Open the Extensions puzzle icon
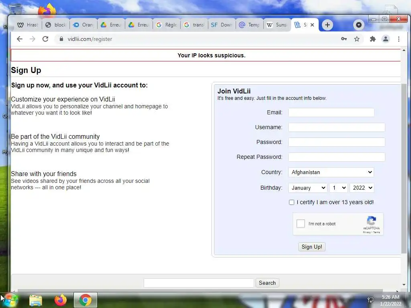 click(x=372, y=39)
